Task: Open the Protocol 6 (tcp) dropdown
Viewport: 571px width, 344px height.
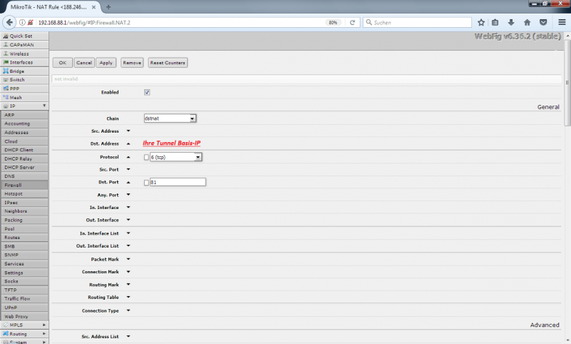Action: pos(176,157)
